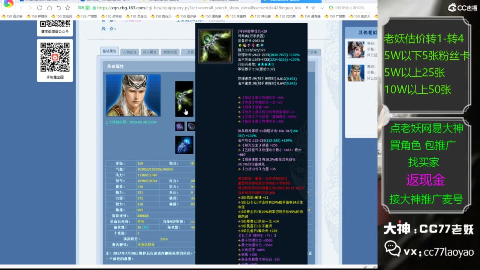Click the 演武积分 value 2326
Screen dimensions: 480x270
click(x=164, y=239)
